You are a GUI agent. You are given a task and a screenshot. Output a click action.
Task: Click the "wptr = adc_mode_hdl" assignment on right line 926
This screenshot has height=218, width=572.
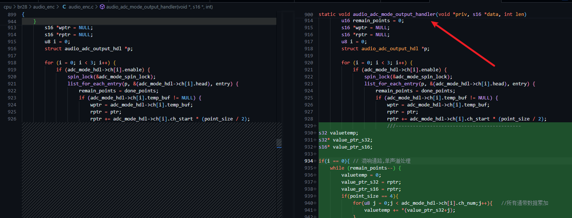coord(438,105)
